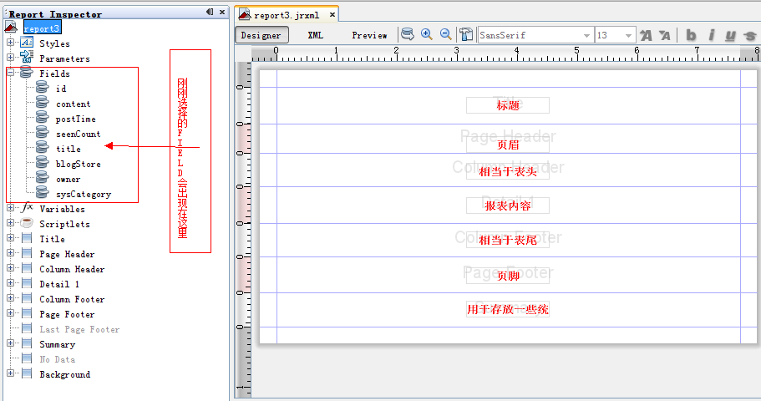Select the No Data tree label
Screen dimensions: 761x401
(58, 359)
